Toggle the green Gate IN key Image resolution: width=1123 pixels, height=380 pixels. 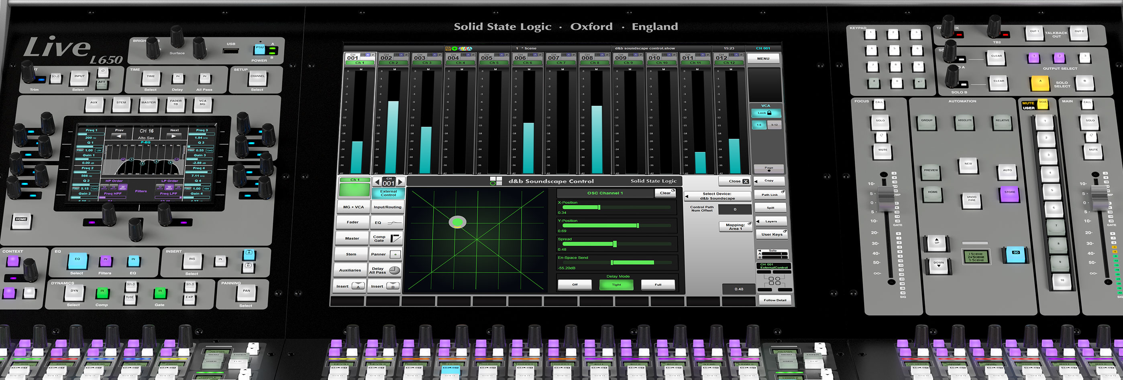point(160,293)
